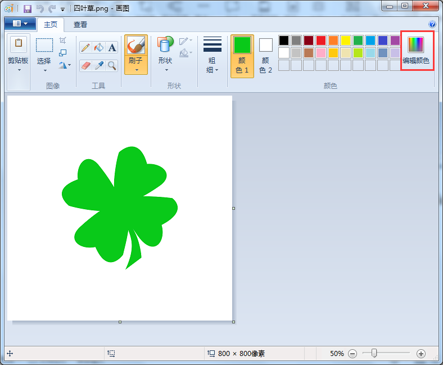Image resolution: width=443 pixels, height=365 pixels.
Task: Open the 编辑颜色 edit colors dialog
Action: 415,50
